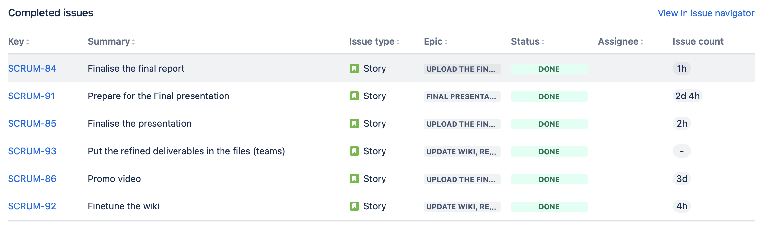Viewport: 769px width, 235px height.
Task: Sort by the Assignee column
Action: (621, 42)
